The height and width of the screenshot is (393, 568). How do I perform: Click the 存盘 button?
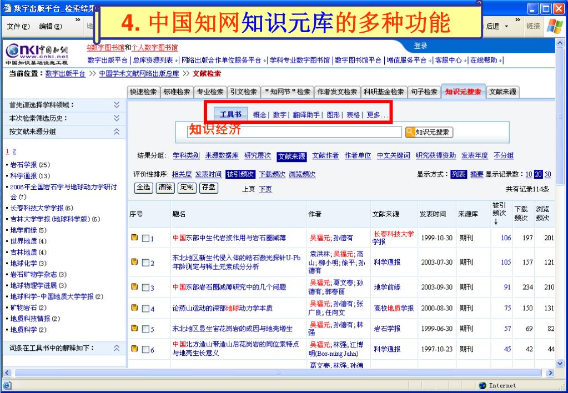coord(209,187)
